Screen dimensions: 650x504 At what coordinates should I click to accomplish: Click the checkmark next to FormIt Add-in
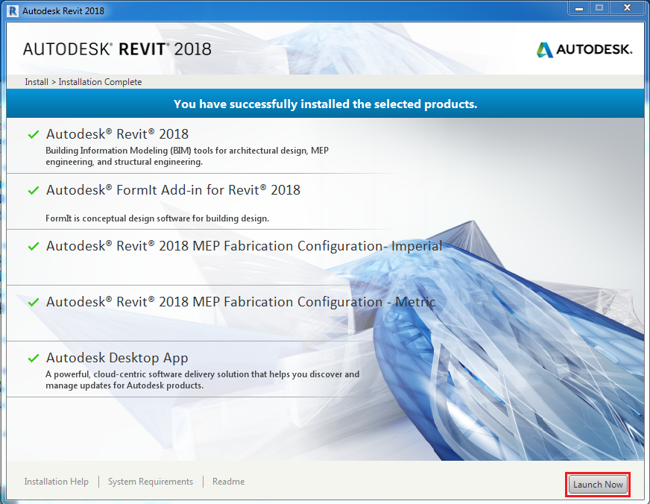(33, 191)
